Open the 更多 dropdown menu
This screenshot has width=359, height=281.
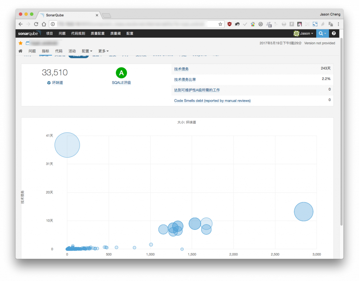[x=103, y=51]
